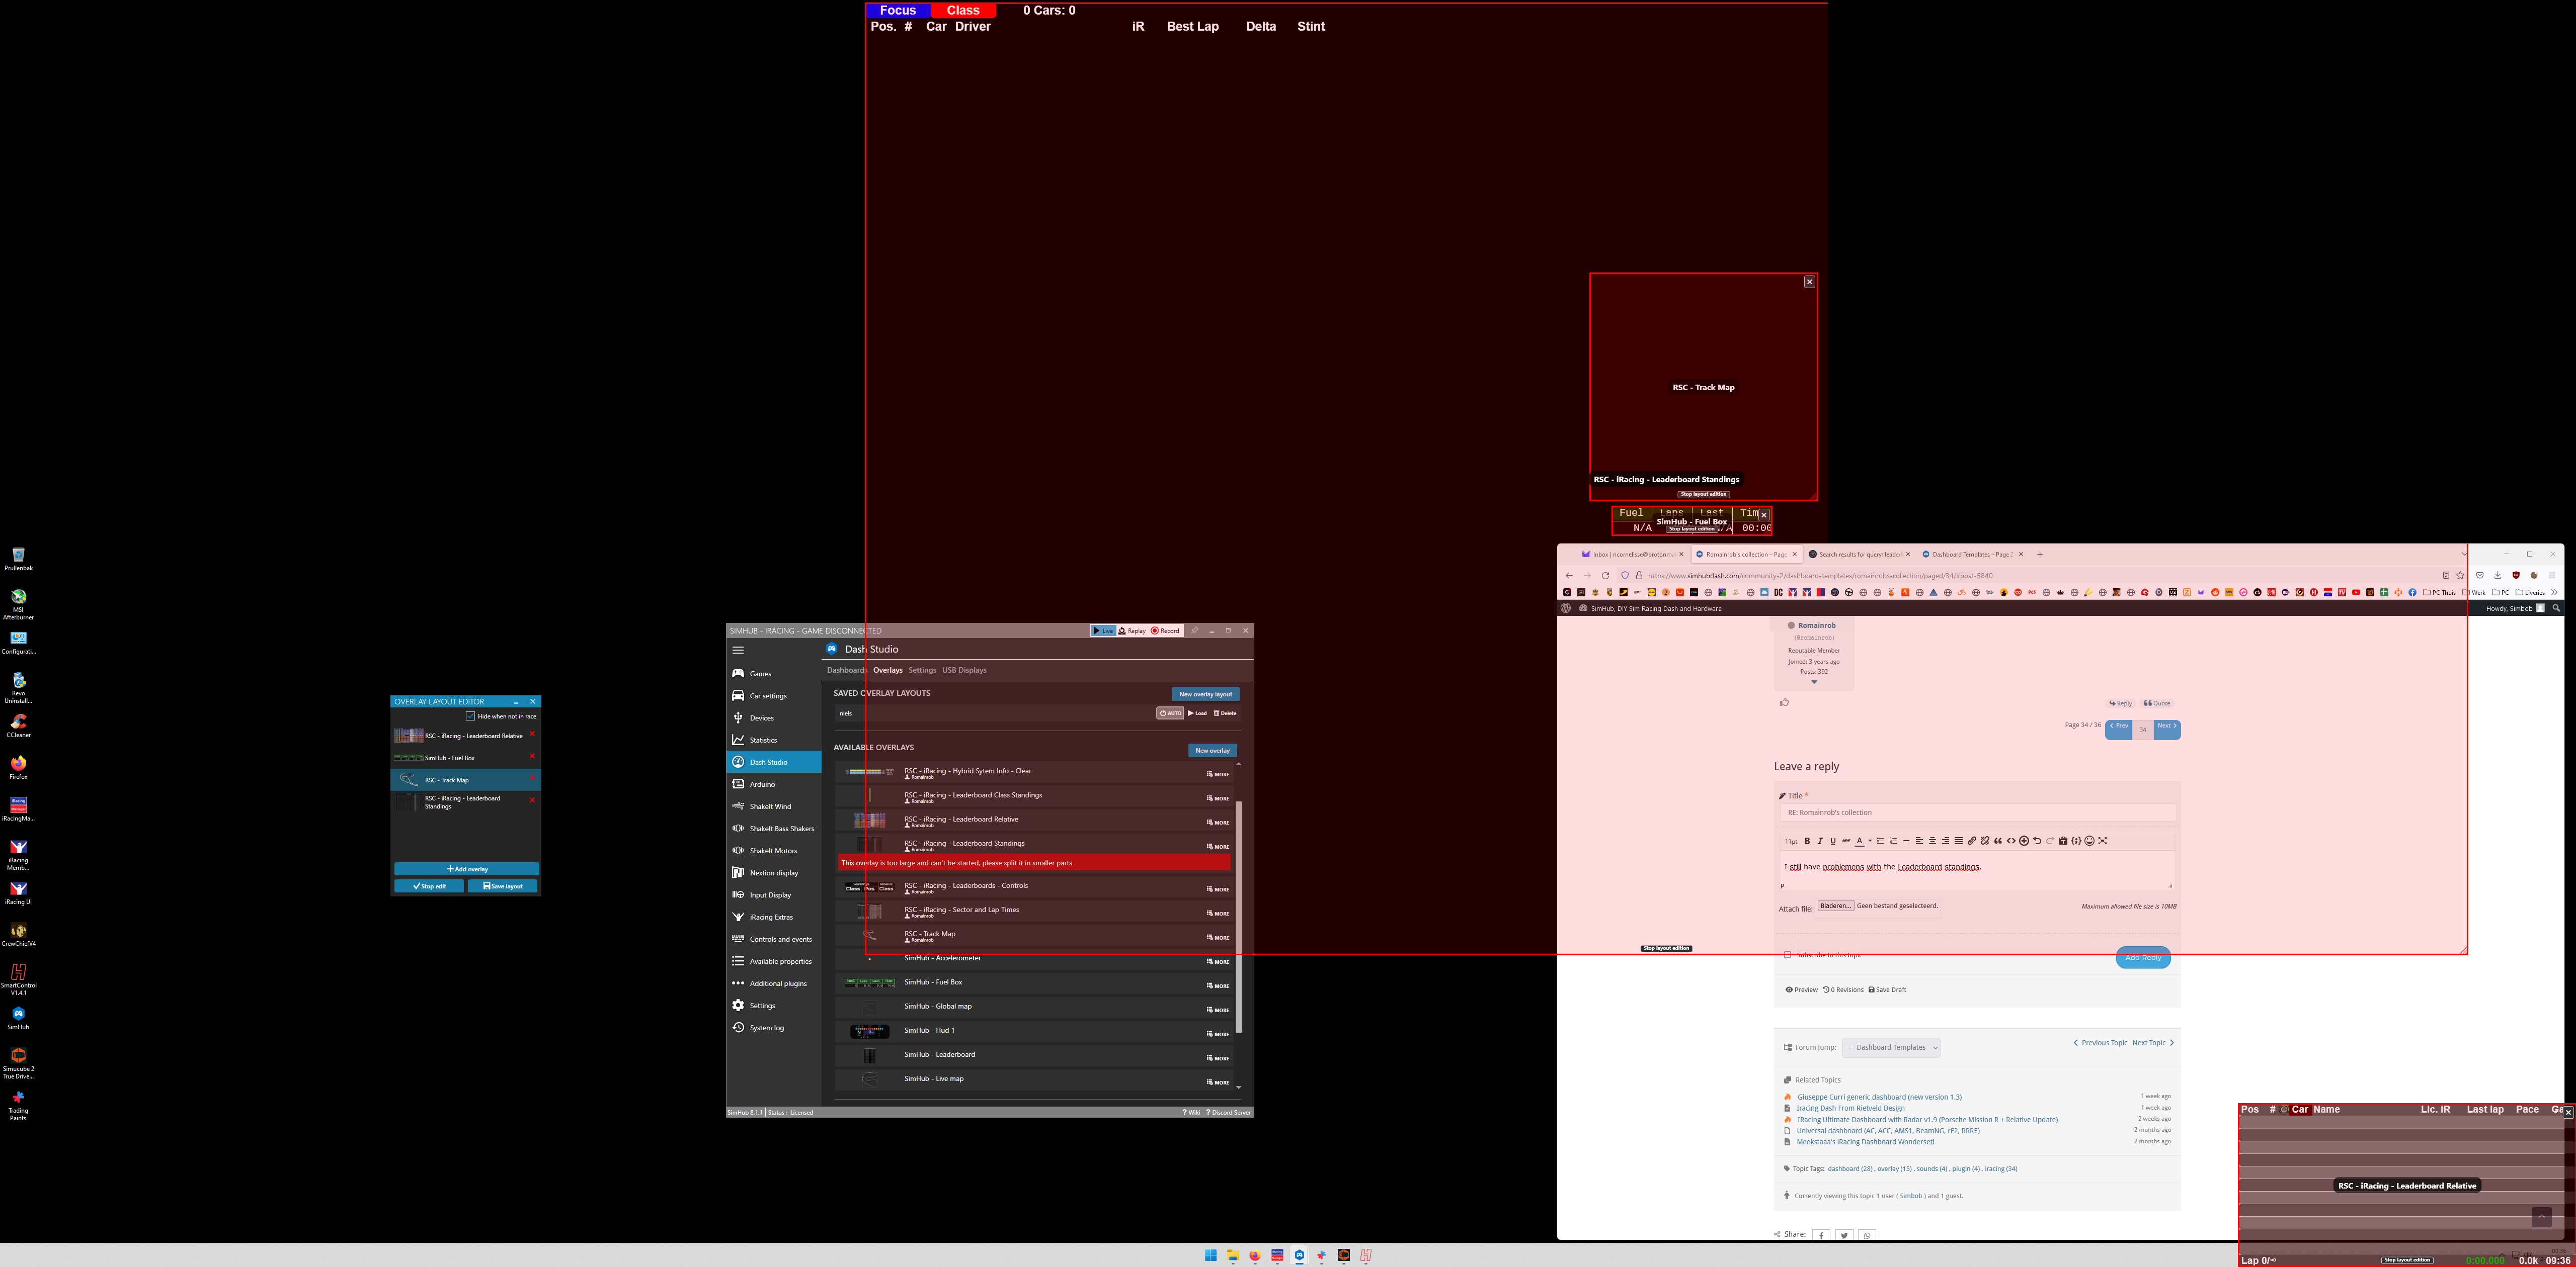Screen dimensions: 2576x1267
Task: Open the Games section in SimHub sidebar
Action: pyautogui.click(x=773, y=673)
